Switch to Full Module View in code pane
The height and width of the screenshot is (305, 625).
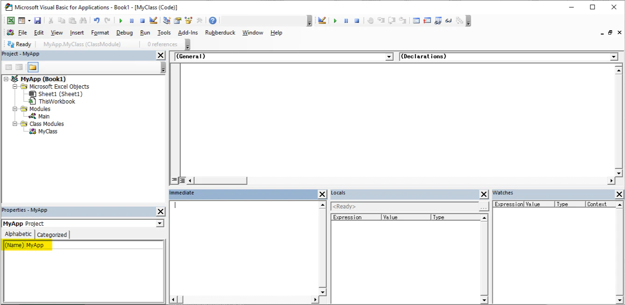pos(182,180)
